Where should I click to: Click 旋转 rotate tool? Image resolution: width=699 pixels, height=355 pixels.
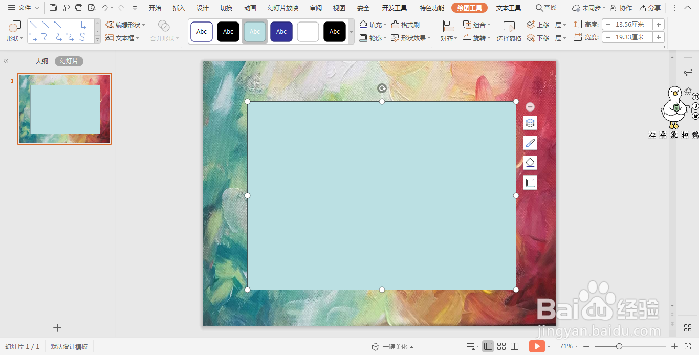pos(476,38)
